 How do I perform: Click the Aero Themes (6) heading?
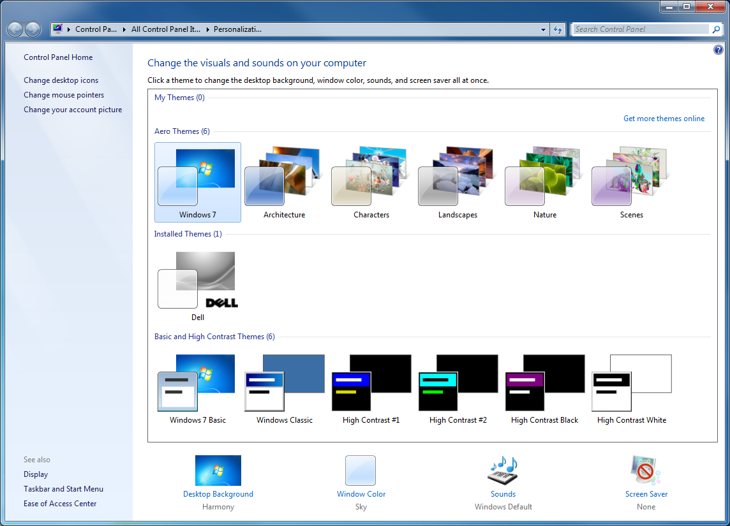point(182,131)
